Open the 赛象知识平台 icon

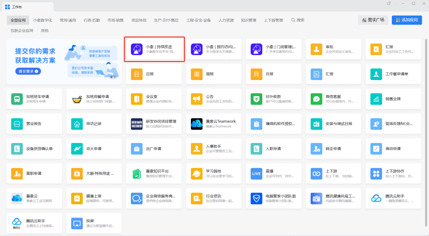click(x=137, y=173)
